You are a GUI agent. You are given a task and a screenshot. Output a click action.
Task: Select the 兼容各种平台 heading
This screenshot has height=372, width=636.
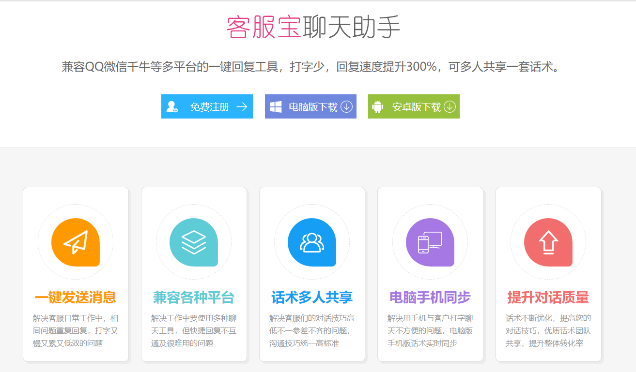pos(194,298)
